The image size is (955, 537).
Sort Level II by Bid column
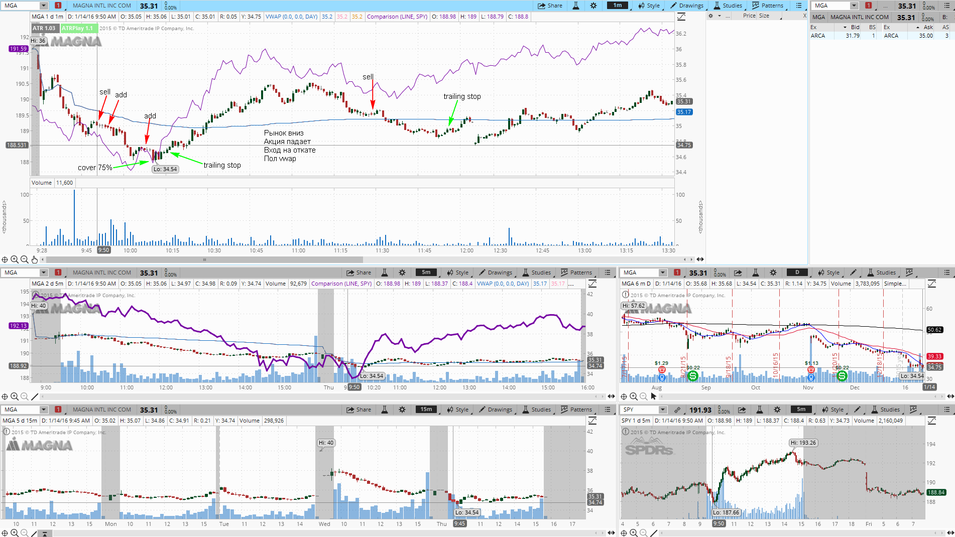[x=855, y=27]
